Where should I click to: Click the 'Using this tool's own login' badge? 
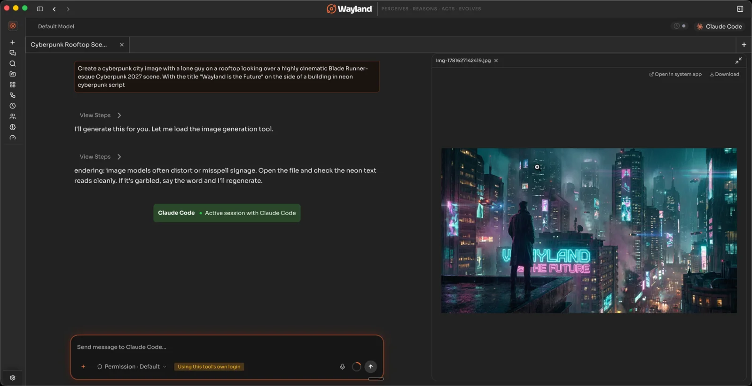point(209,367)
